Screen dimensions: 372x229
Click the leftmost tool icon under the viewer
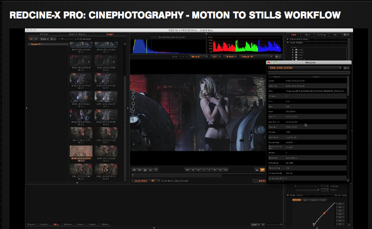[134, 170]
